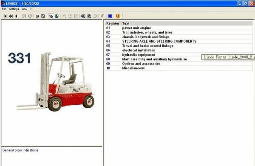Go back with single left arrow icon

16,16
